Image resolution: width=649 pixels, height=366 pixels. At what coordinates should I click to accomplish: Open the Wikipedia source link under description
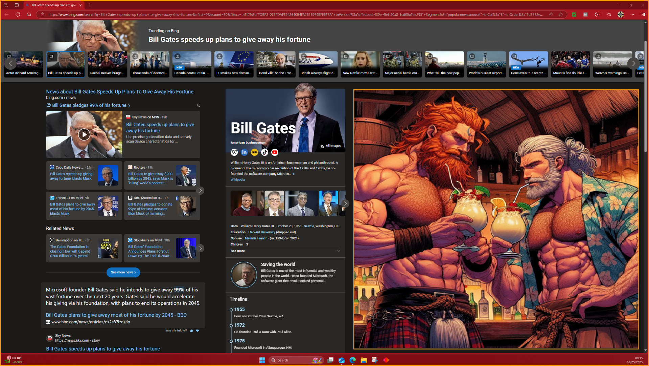click(238, 180)
